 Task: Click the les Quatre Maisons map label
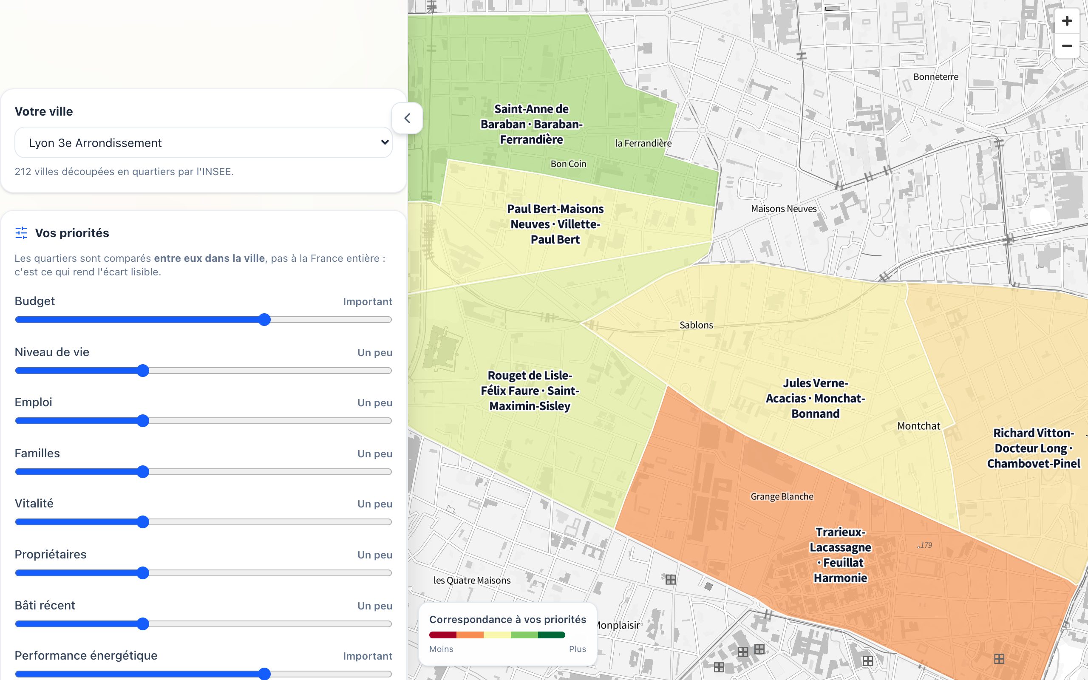point(472,580)
